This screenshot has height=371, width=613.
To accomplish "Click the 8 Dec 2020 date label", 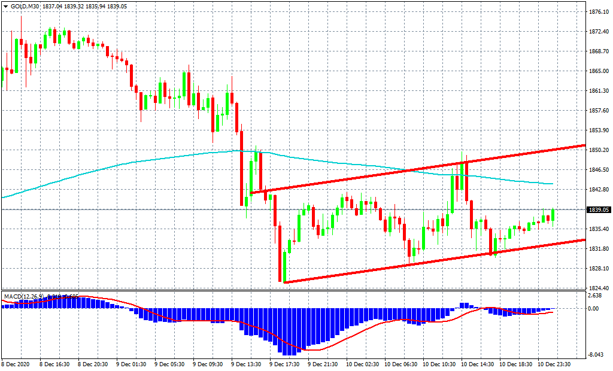I will 14,363.
